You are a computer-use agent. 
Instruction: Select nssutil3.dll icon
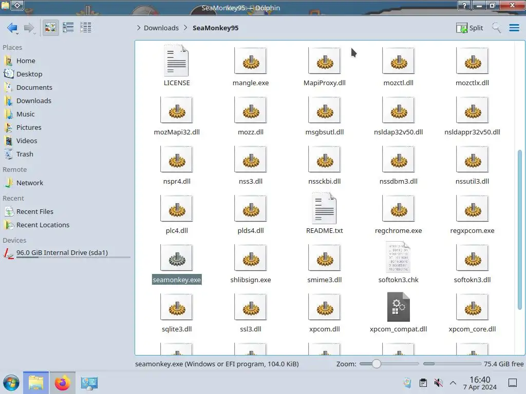[473, 159]
